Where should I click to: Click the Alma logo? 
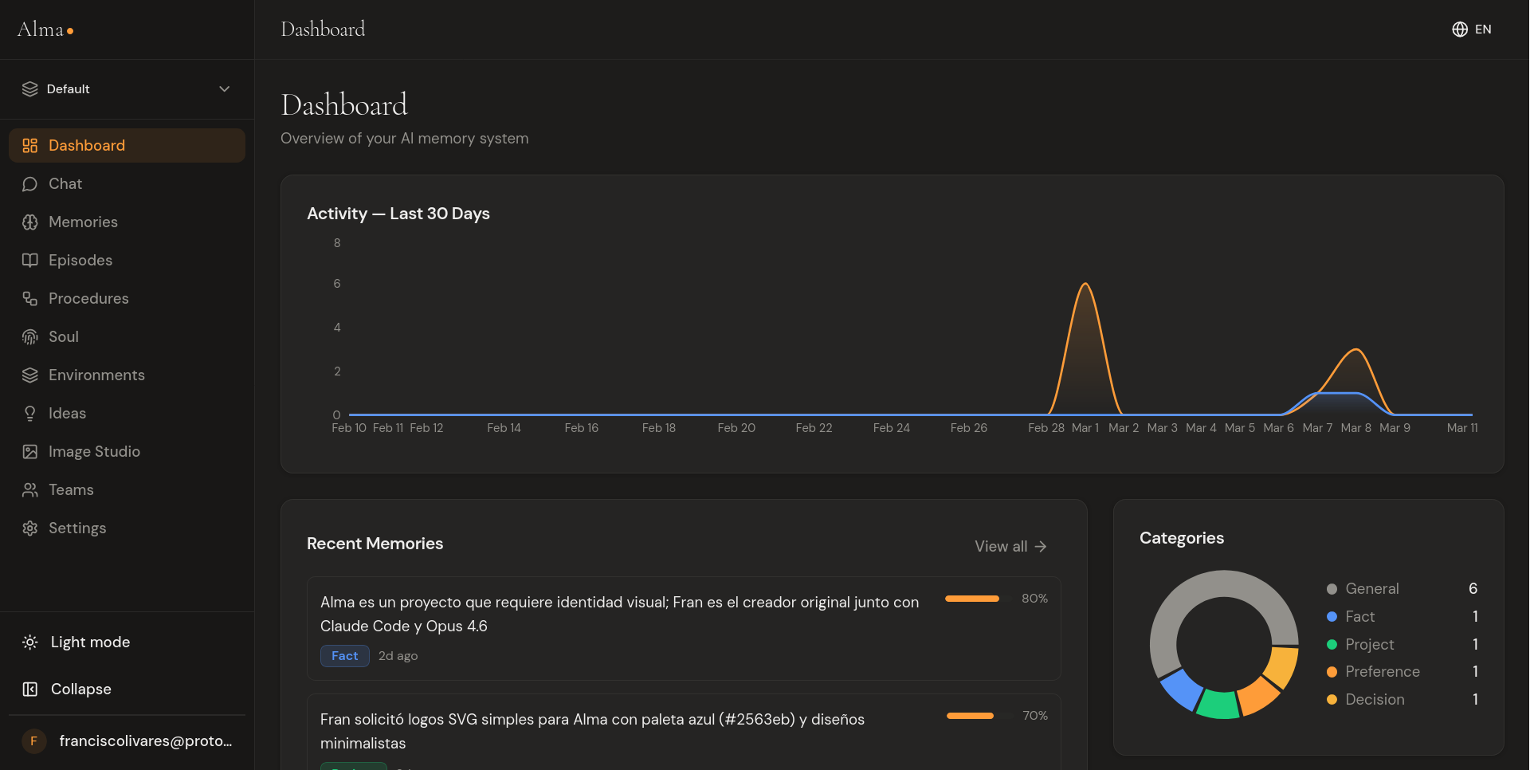pos(45,29)
